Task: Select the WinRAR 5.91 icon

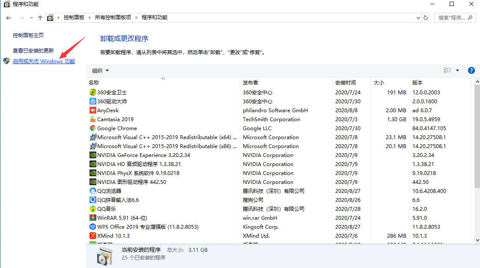Action: point(93,218)
